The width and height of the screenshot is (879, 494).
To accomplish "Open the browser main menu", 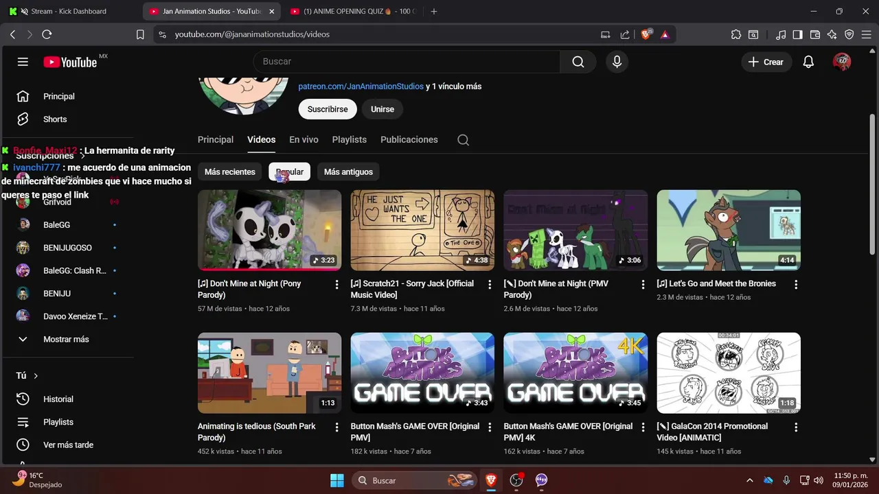I will 866,34.
